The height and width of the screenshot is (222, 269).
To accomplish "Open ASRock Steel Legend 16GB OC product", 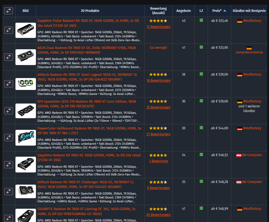I will (87, 77).
